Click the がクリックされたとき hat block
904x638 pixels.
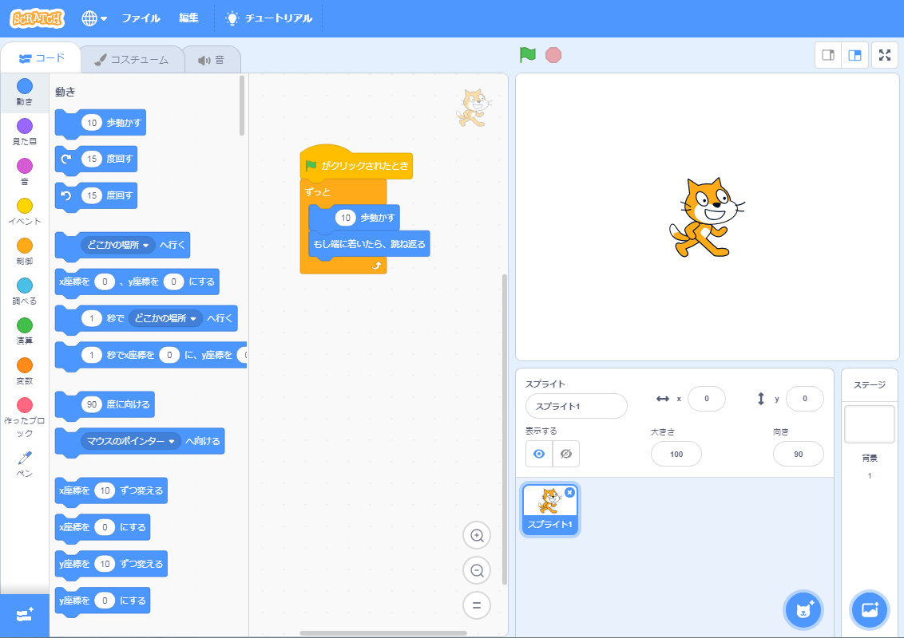(356, 164)
